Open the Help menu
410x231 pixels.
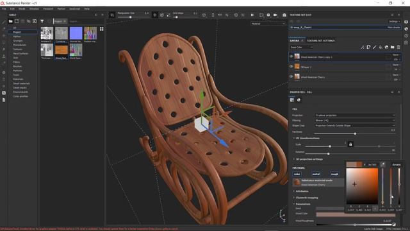tap(87, 8)
